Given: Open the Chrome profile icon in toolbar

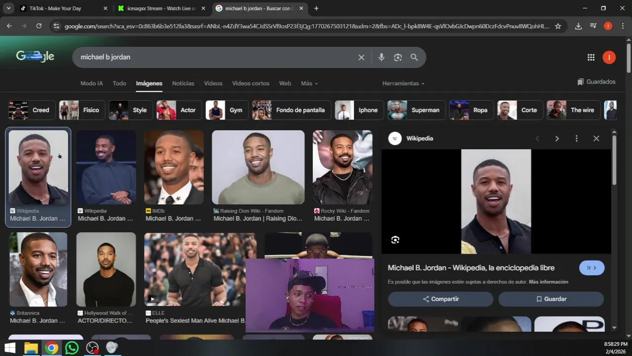Looking at the screenshot, I should tap(608, 26).
